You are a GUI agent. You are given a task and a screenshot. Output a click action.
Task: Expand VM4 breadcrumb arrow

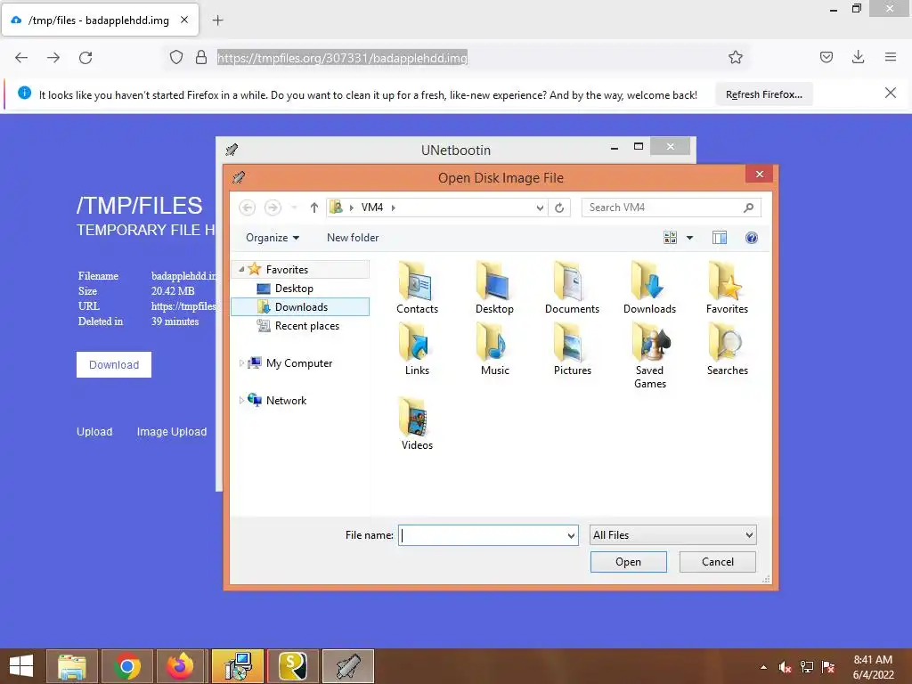pos(394,208)
